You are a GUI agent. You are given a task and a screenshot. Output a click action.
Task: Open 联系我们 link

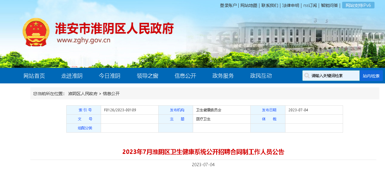click(270, 5)
